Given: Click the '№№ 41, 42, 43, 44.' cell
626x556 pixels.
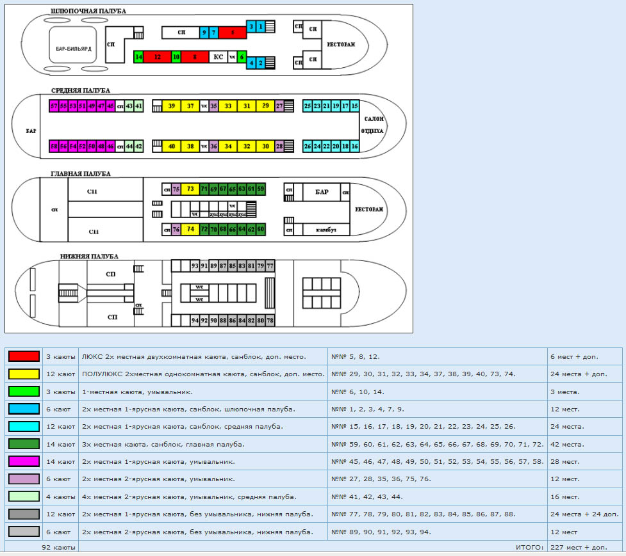Looking at the screenshot, I should [438, 496].
